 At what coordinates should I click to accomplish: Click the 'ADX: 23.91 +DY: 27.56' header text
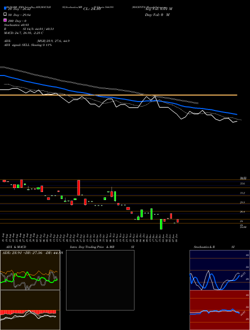[x=22, y=253]
